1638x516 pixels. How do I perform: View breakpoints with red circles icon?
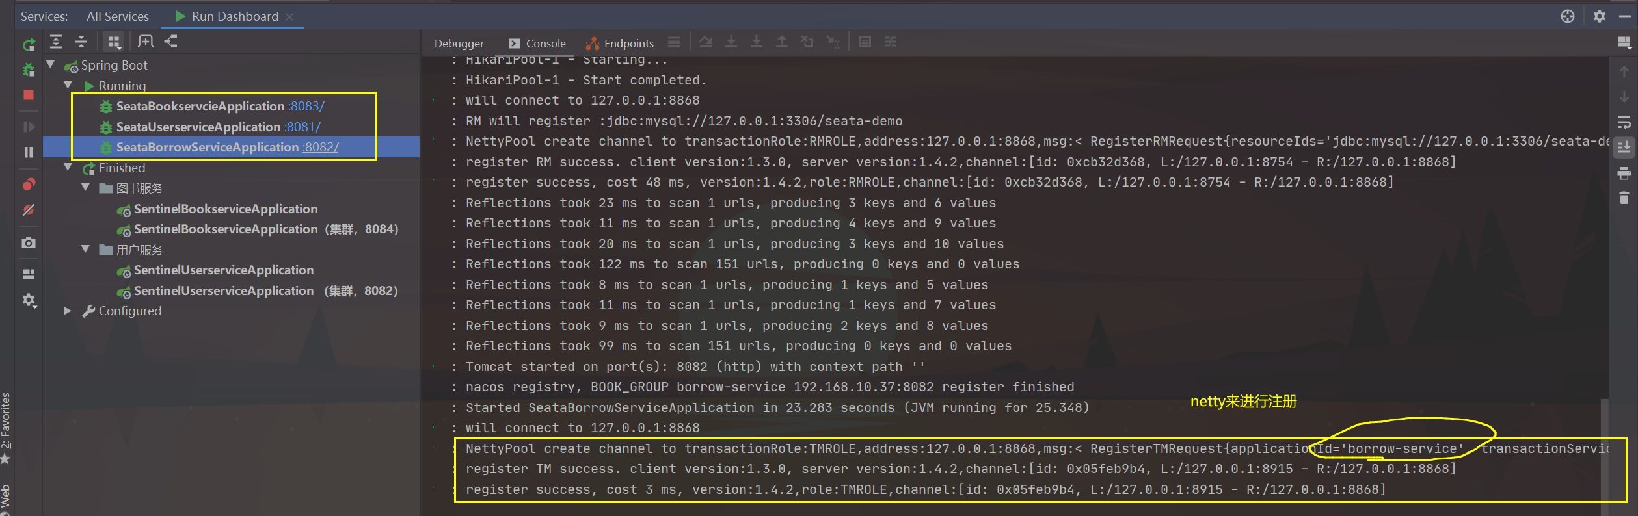pos(29,185)
